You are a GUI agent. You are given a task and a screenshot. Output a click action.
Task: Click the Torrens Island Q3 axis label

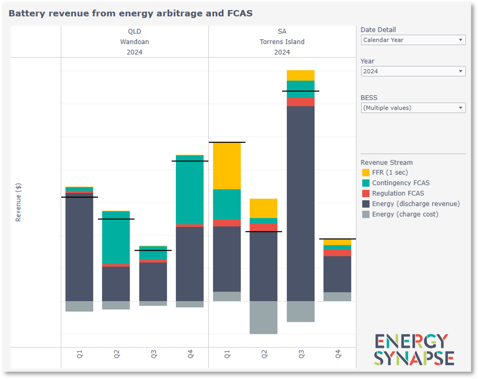(x=301, y=354)
